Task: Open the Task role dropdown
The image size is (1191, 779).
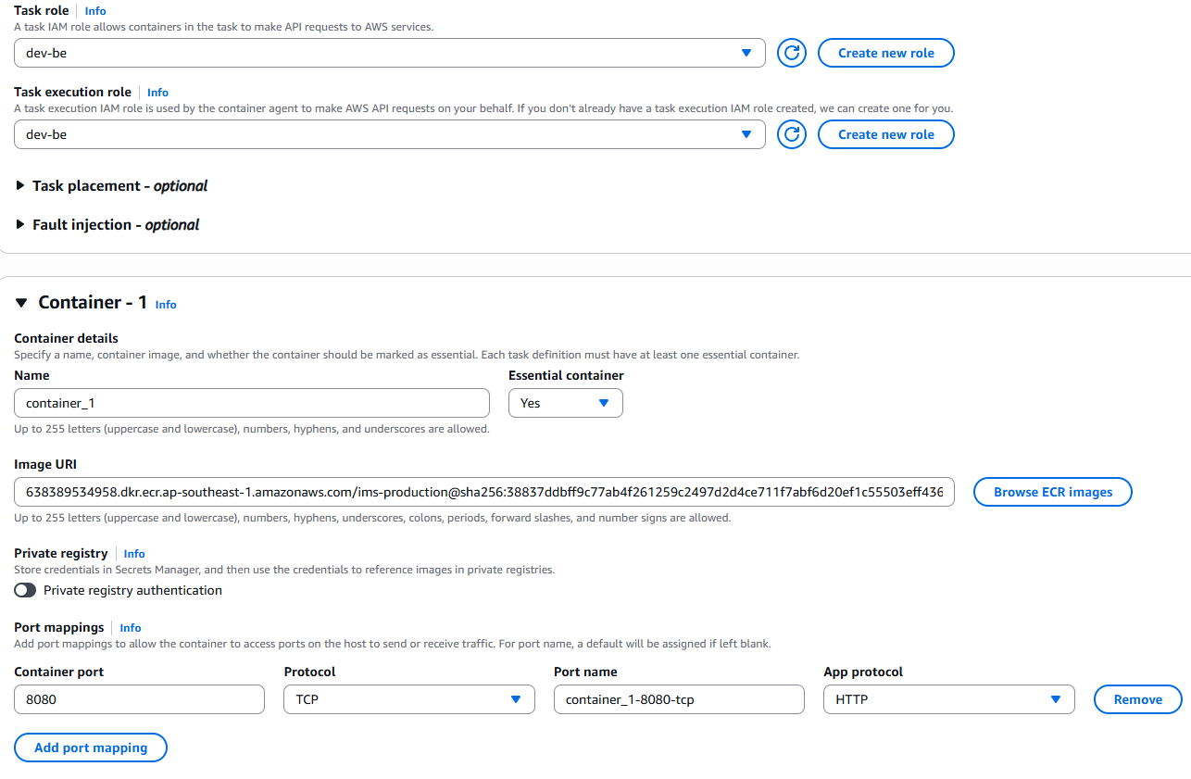Action: (746, 53)
